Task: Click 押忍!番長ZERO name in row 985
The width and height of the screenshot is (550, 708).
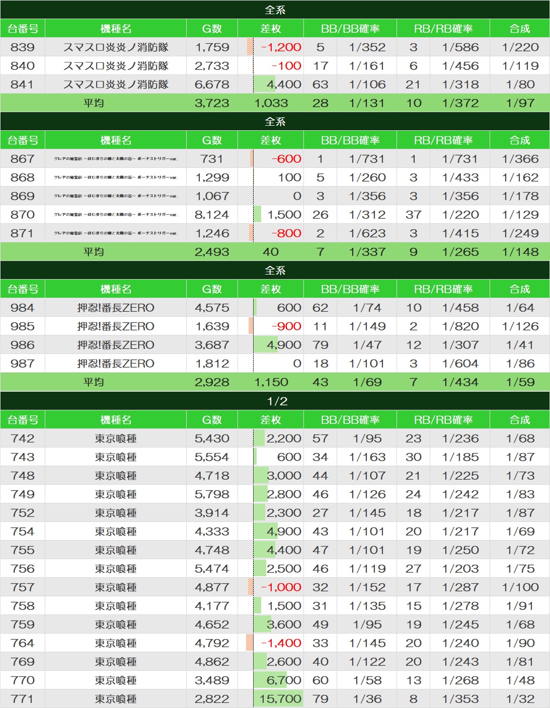Action: pyautogui.click(x=116, y=326)
